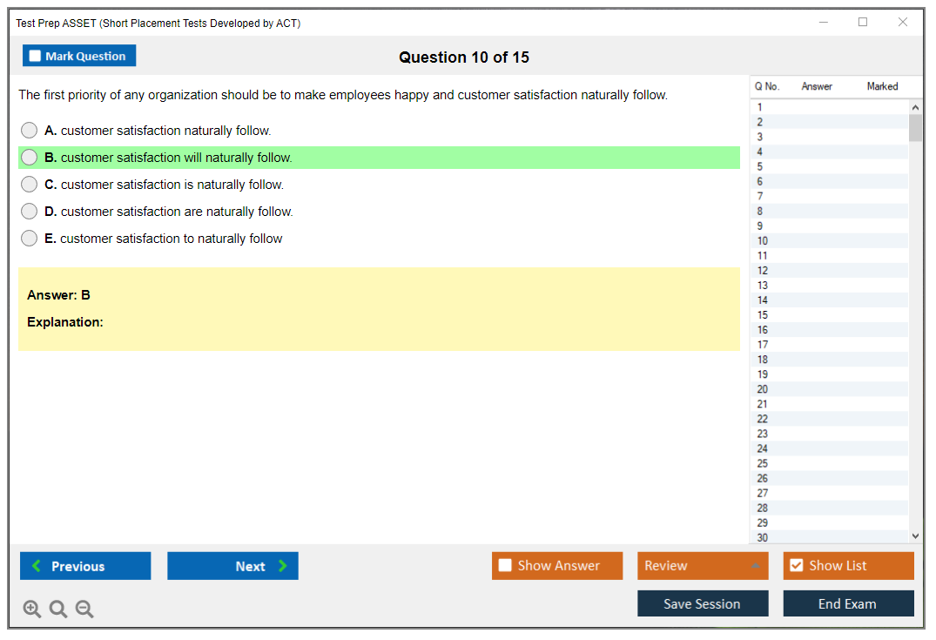Select answer option B radio button

[30, 158]
